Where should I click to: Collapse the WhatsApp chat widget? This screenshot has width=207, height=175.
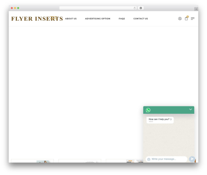[190, 109]
